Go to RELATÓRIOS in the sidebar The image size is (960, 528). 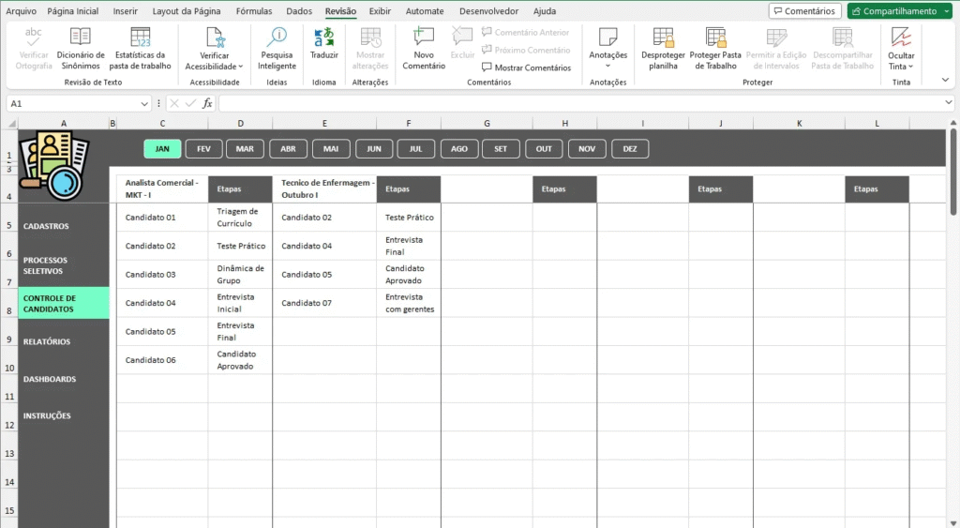coord(47,342)
